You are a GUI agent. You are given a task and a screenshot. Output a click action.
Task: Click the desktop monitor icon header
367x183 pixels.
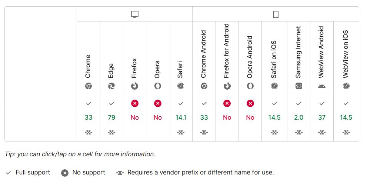click(135, 14)
